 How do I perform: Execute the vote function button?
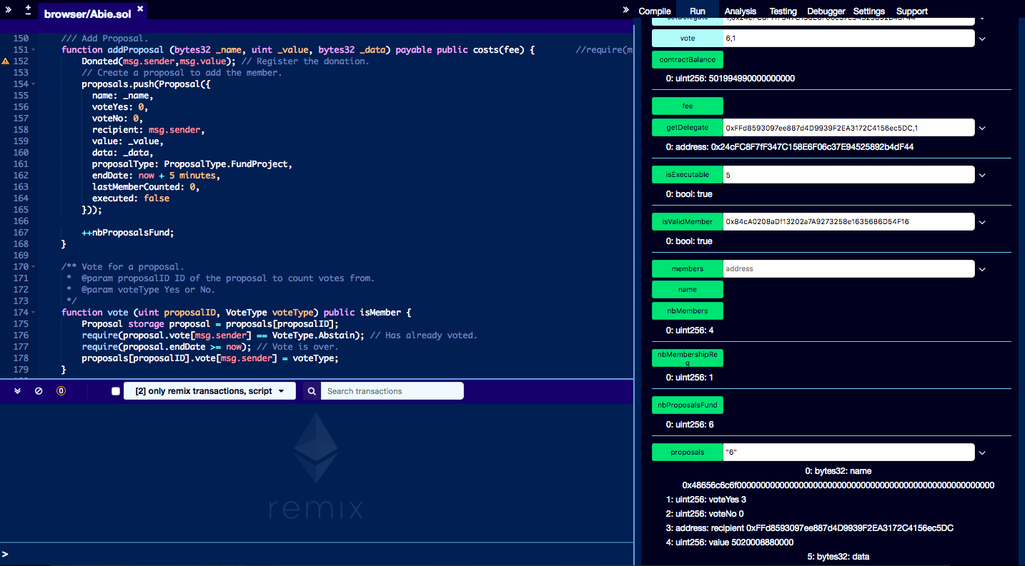click(x=688, y=39)
